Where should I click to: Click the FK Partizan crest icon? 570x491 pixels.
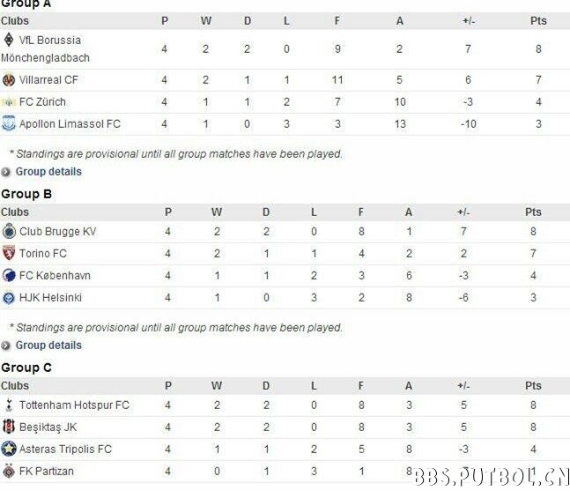9,471
